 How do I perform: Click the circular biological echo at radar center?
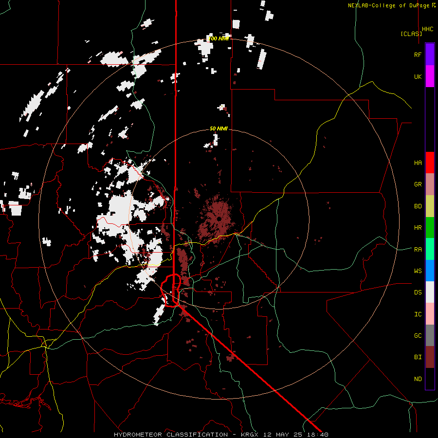click(x=217, y=219)
